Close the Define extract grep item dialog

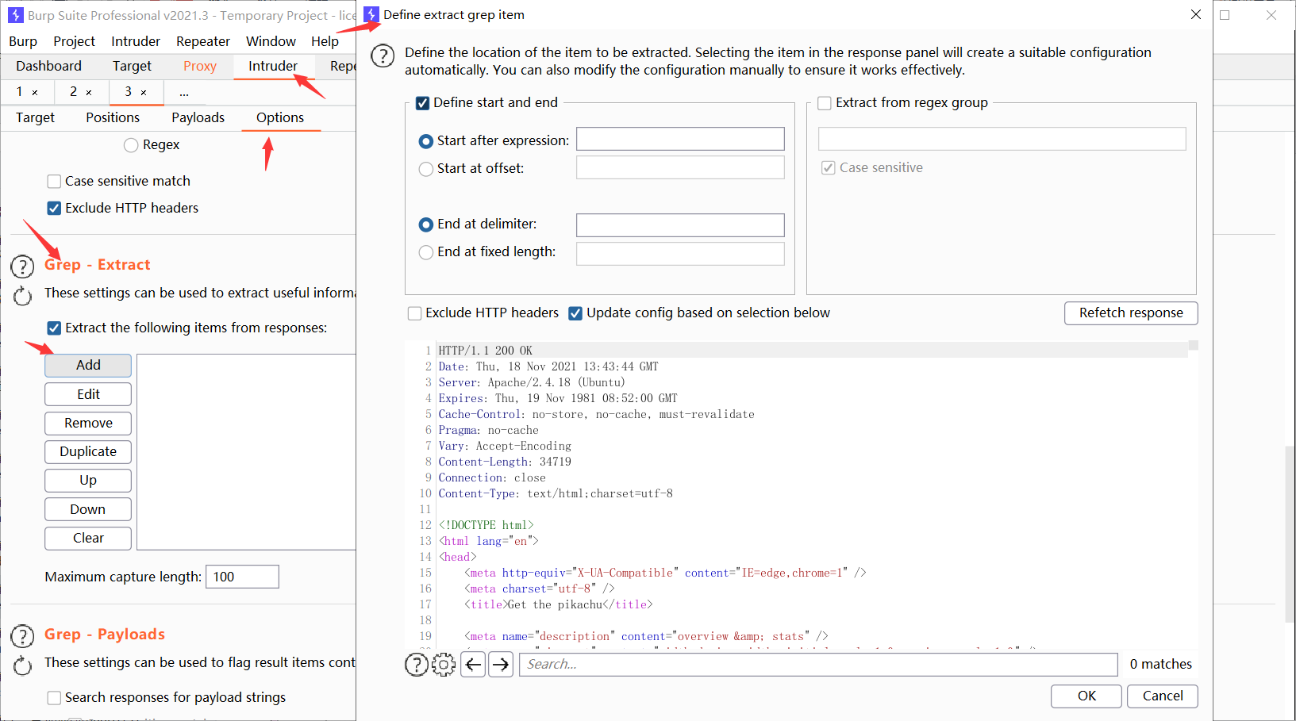[x=1196, y=14]
